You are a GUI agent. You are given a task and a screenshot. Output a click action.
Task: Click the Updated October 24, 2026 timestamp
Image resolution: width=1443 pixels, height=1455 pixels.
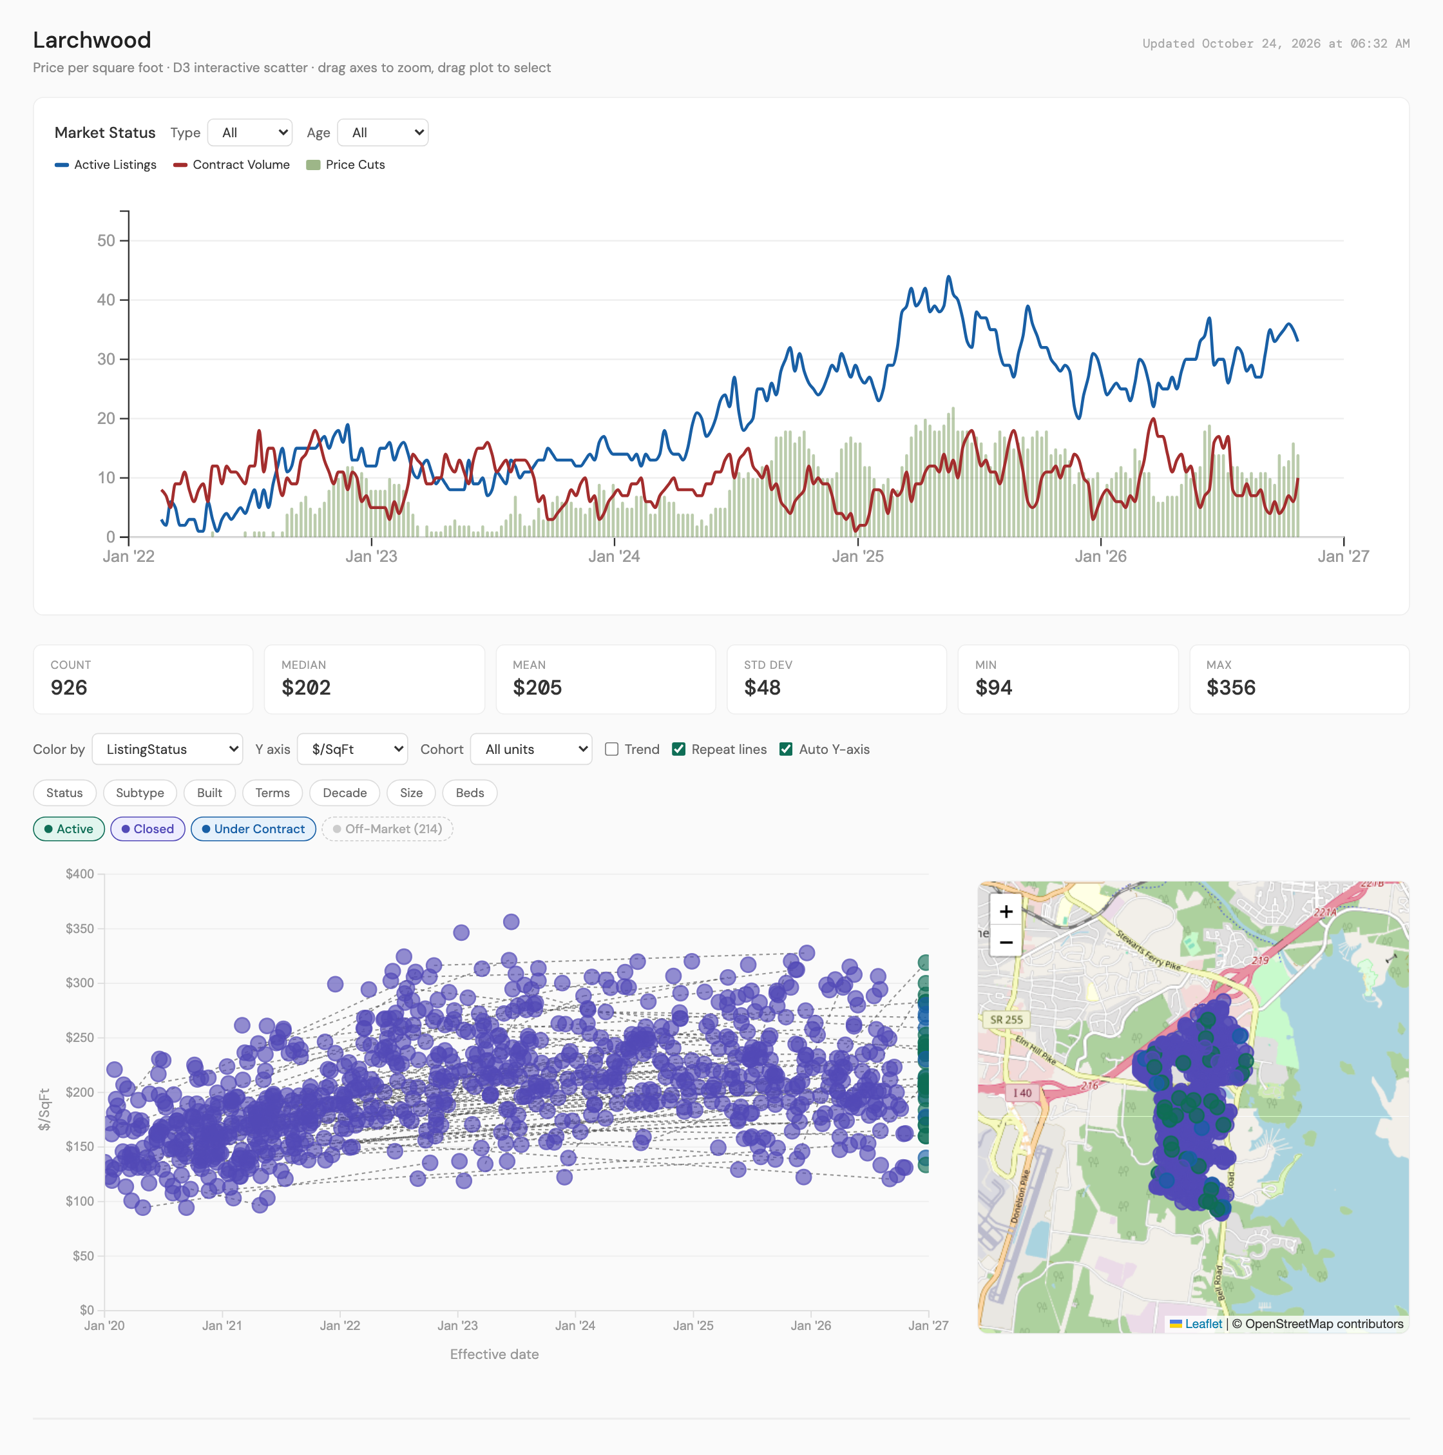point(1276,44)
